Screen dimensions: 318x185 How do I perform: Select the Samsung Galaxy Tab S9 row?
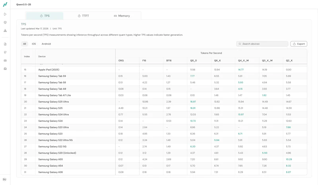(164, 76)
